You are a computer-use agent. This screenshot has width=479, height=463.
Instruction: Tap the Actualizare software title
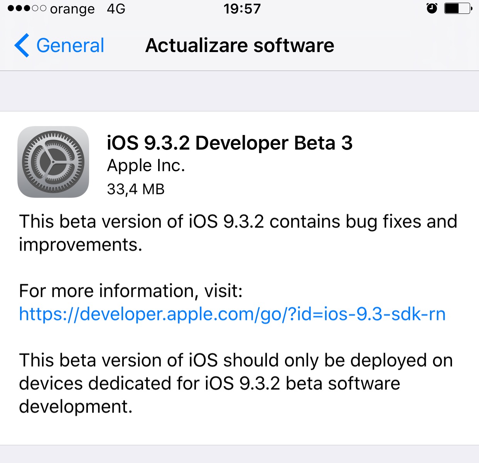(239, 45)
